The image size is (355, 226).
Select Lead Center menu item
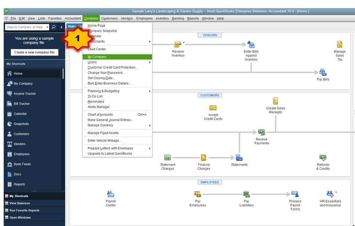[117, 49]
